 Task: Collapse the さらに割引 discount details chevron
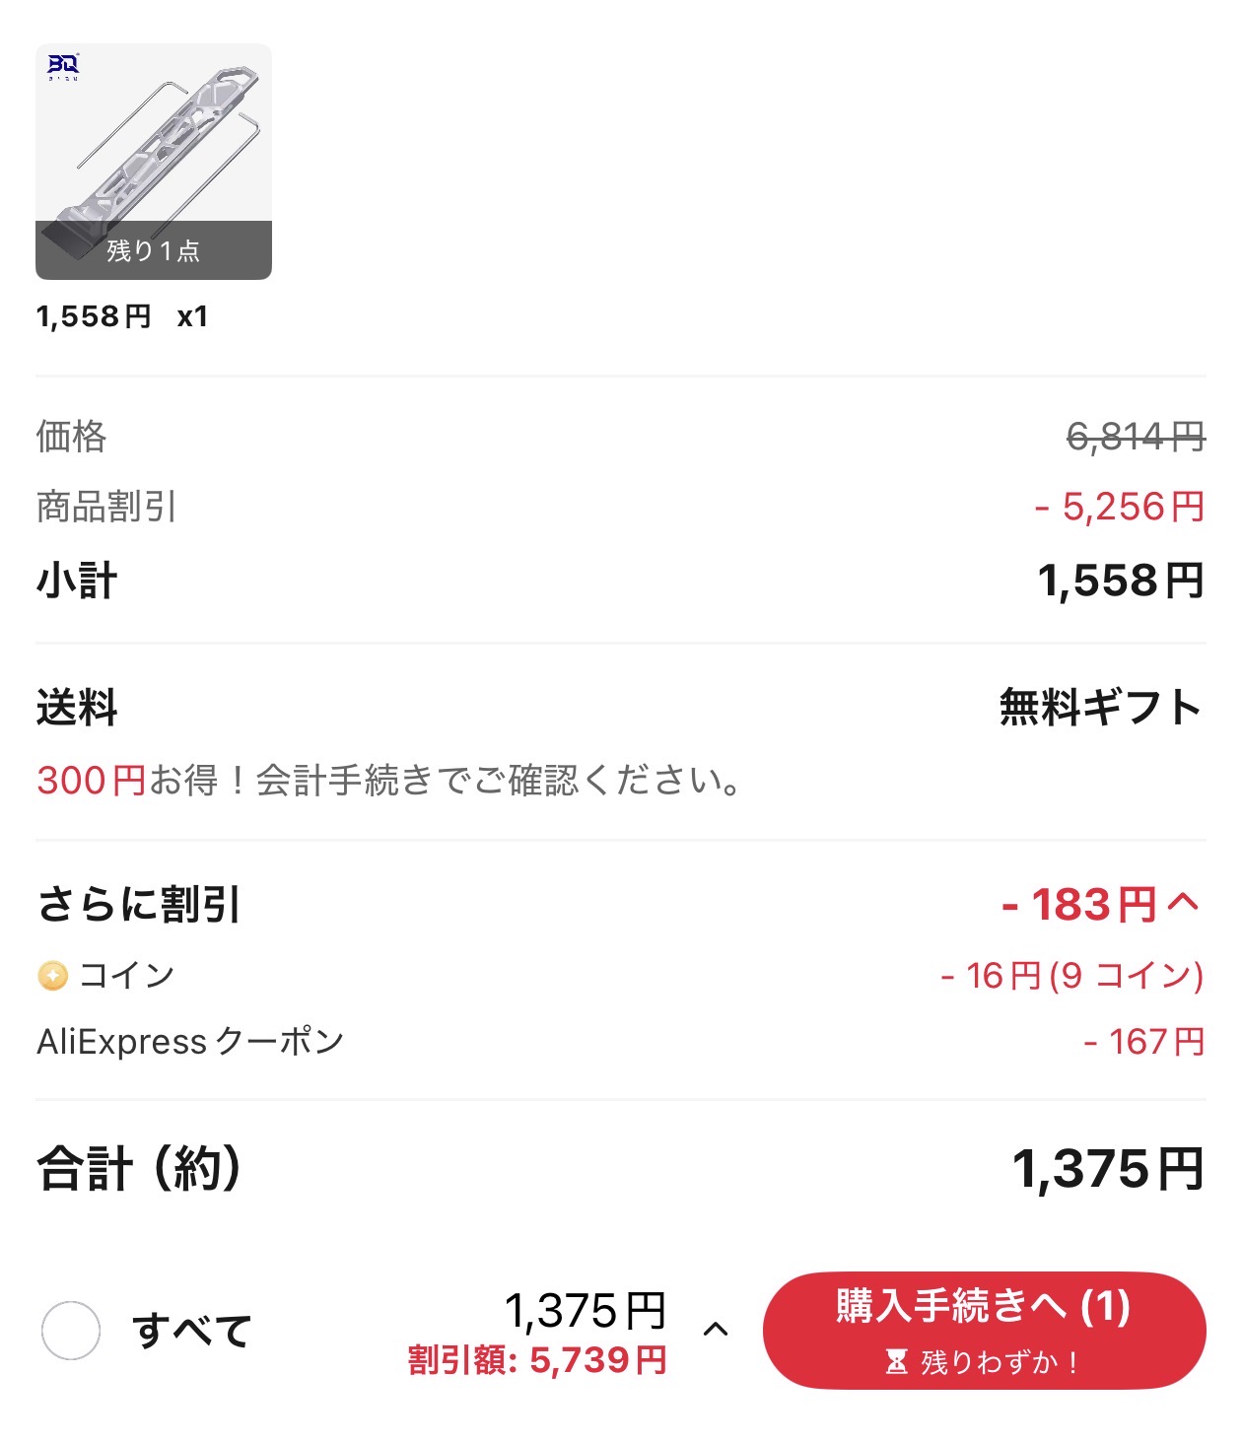(x=1183, y=903)
